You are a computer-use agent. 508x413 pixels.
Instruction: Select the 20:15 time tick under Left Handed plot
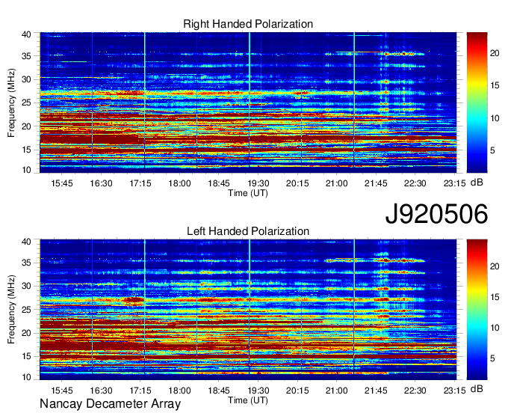coord(297,391)
